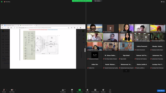Click the Leave Room button
166x93 pixels.
click(161, 91)
